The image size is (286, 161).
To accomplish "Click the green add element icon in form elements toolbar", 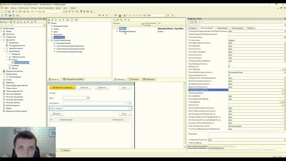I will tap(49, 20).
